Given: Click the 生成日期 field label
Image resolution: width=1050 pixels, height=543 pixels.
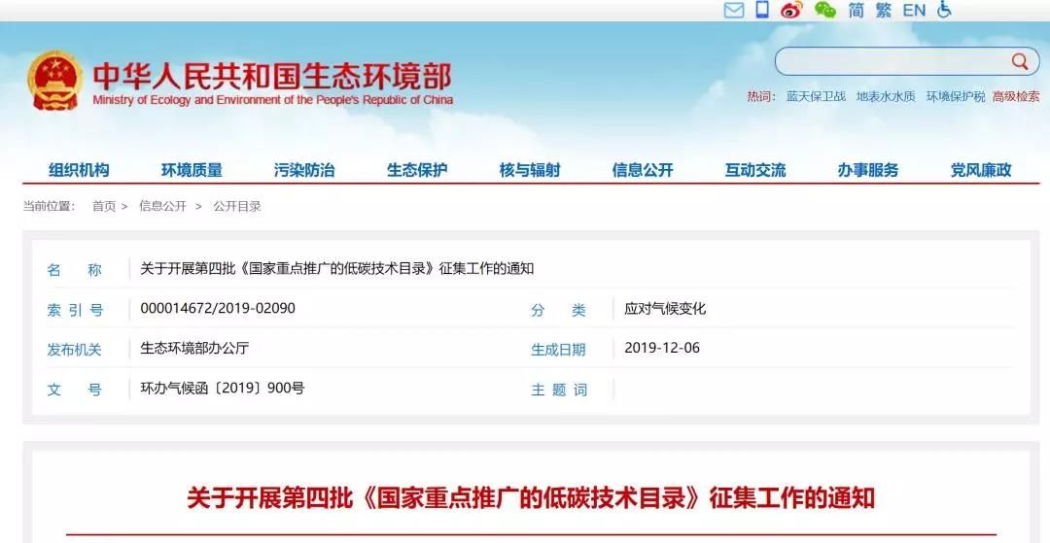Looking at the screenshot, I should tap(558, 350).
